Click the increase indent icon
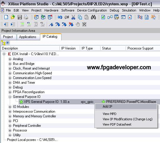160x143 pixels. [x=13, y=24]
